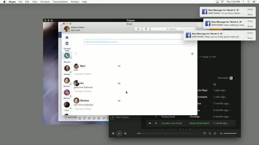Click the music player volume speaker icon
Image resolution: width=259 pixels, height=145 pixels.
[x=221, y=133]
